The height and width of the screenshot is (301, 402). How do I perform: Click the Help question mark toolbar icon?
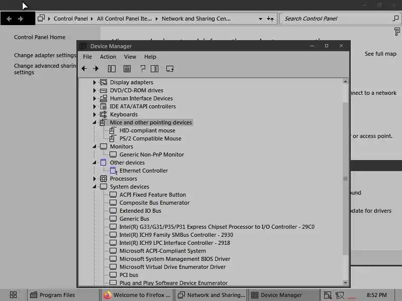(143, 69)
